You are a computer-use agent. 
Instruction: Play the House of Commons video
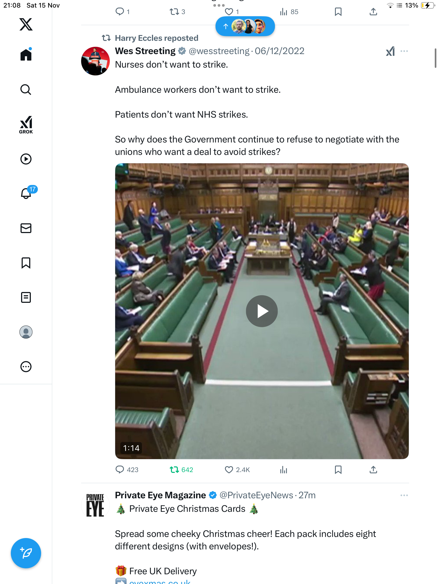[262, 311]
